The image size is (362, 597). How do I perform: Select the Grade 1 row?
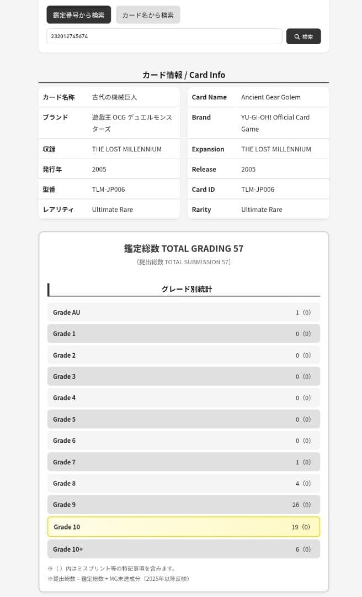183,334
